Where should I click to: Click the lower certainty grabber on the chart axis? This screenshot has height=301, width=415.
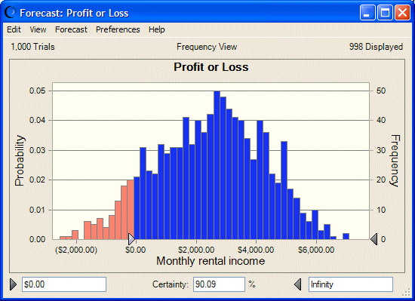pos(131,239)
